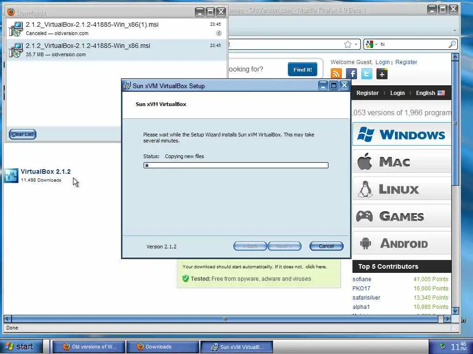Open contributor sofiane's profile

coord(362,279)
